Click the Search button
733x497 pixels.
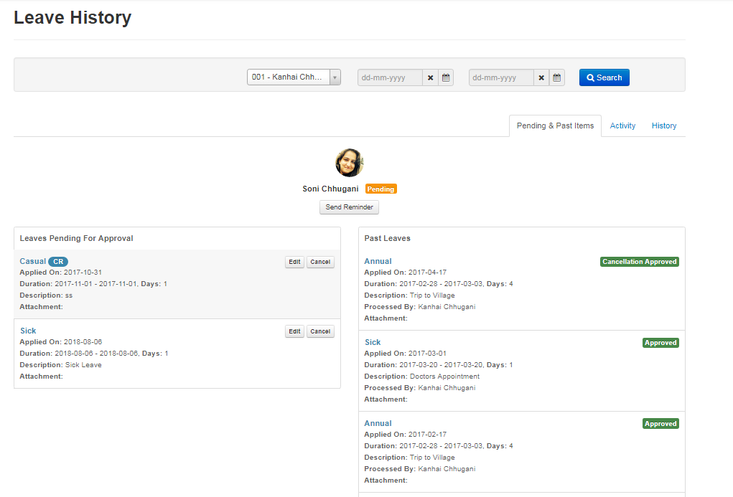click(604, 77)
